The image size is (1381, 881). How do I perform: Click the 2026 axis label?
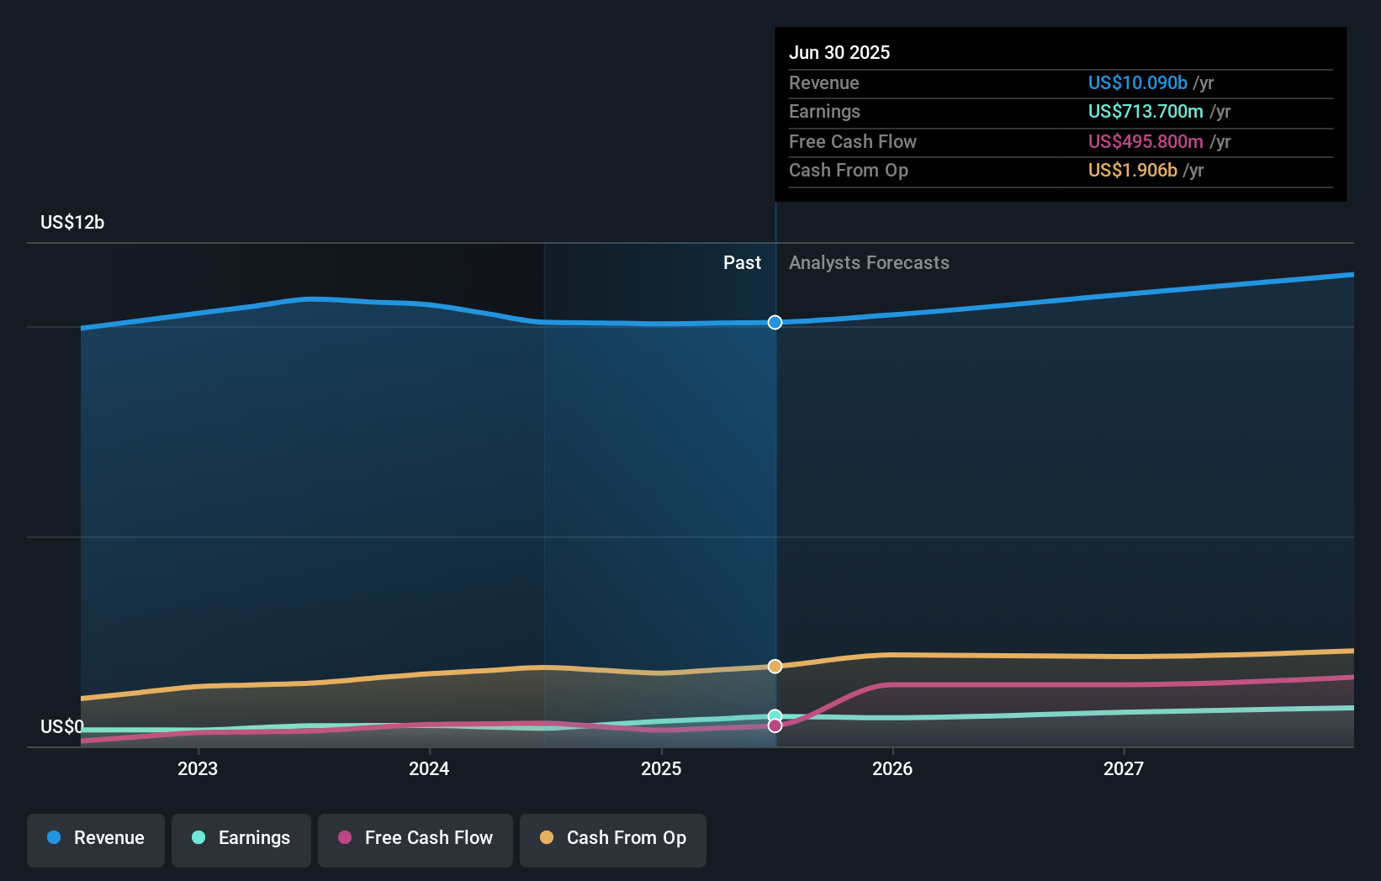[894, 768]
